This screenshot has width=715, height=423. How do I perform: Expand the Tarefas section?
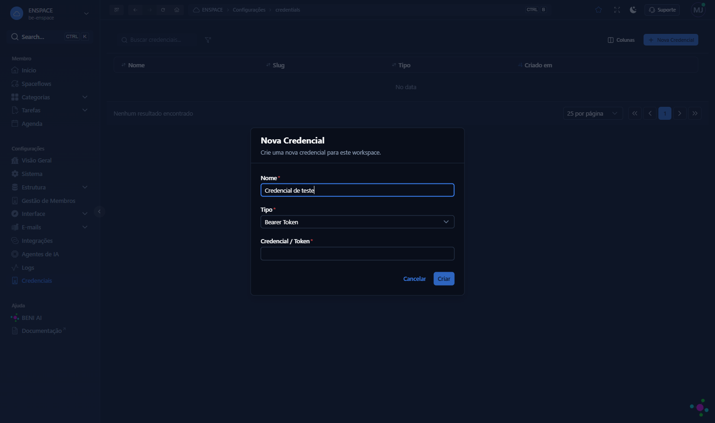coord(85,110)
